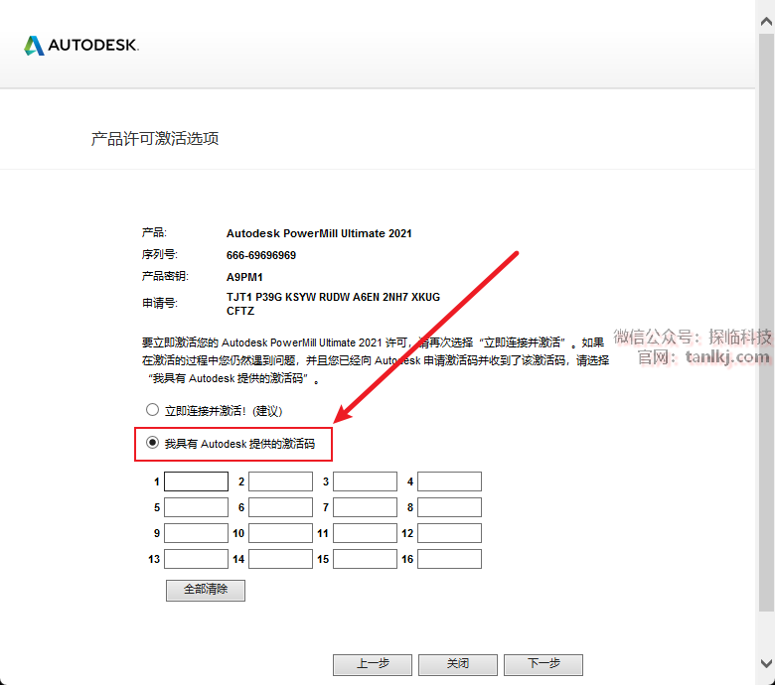Click the scrollbar up arrow

(x=766, y=21)
